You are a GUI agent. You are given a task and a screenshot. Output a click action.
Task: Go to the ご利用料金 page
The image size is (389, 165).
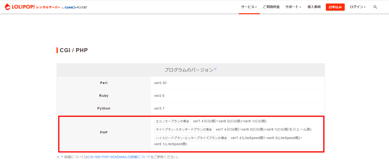point(271,7)
